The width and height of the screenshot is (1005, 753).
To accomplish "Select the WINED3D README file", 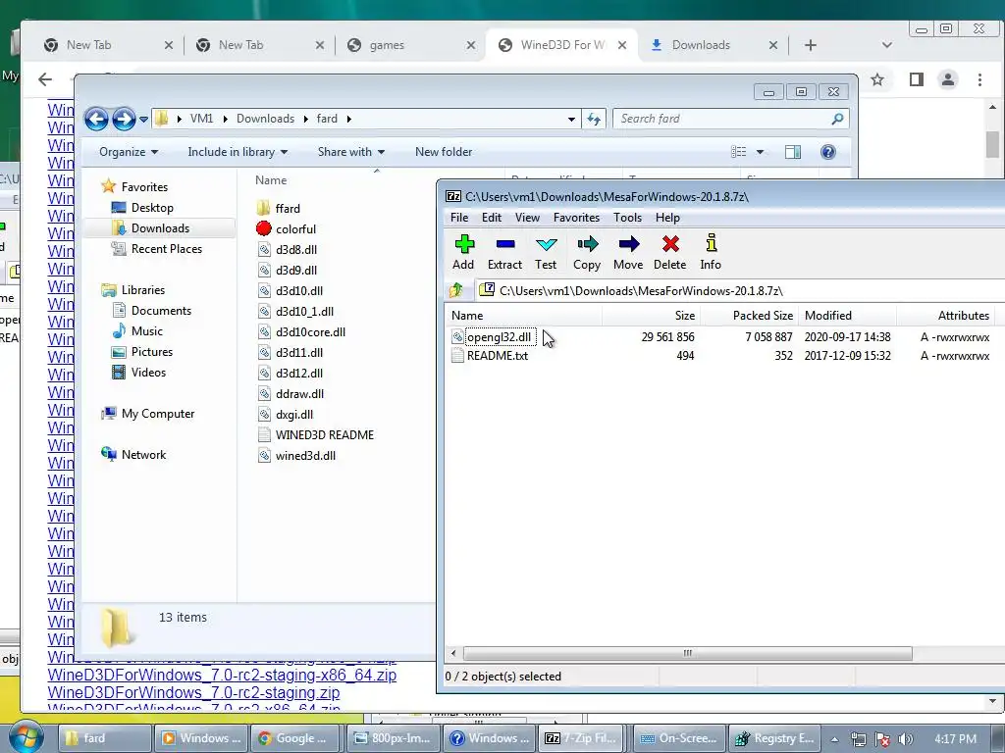I will point(324,434).
